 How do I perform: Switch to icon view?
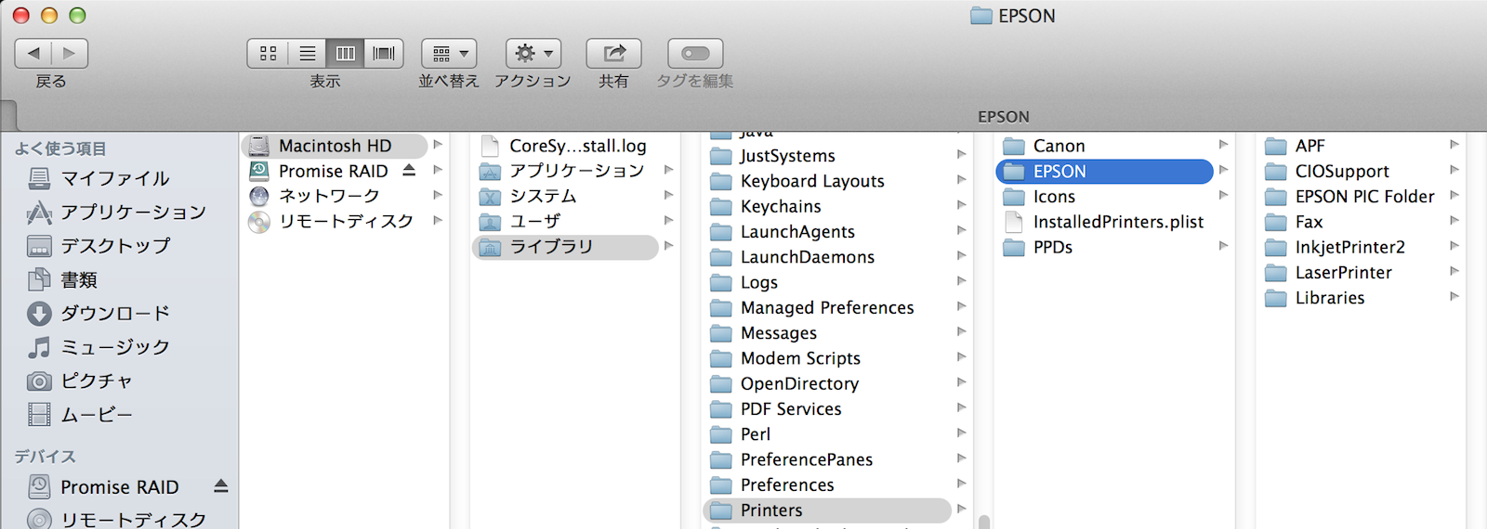click(x=268, y=53)
